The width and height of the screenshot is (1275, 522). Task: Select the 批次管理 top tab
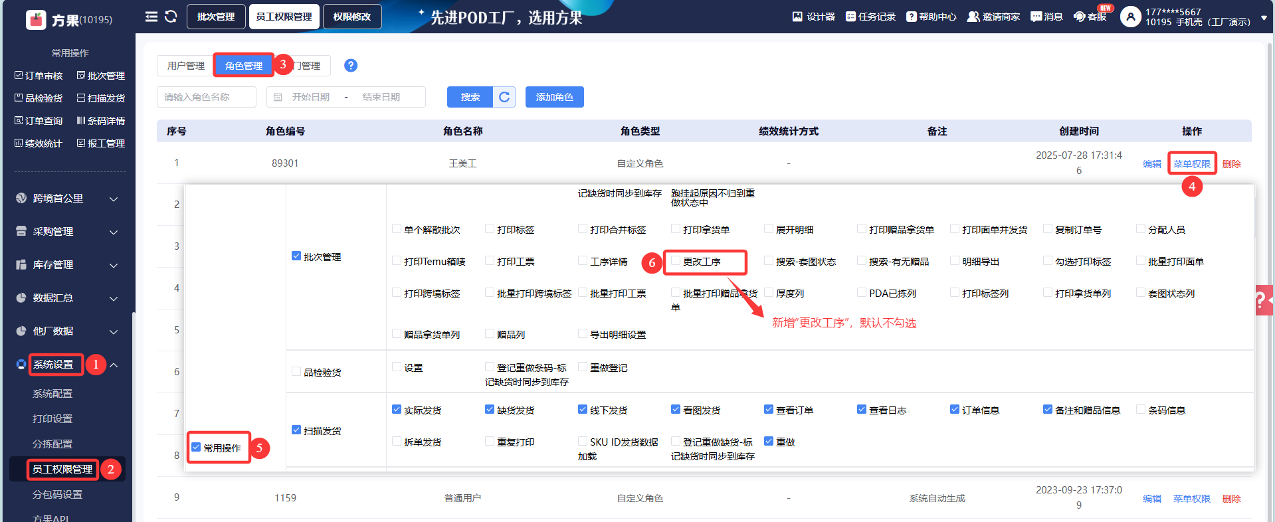[x=216, y=17]
